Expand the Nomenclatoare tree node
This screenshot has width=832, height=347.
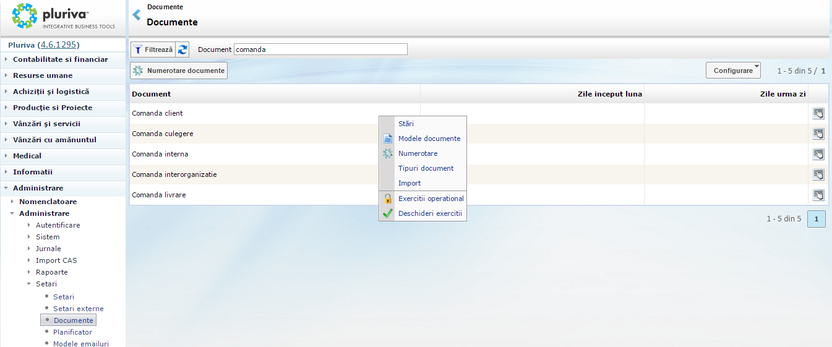pyautogui.click(x=12, y=202)
